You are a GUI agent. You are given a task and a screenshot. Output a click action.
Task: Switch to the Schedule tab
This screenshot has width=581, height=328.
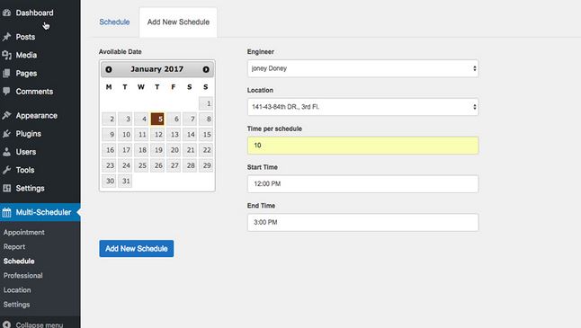pyautogui.click(x=114, y=22)
